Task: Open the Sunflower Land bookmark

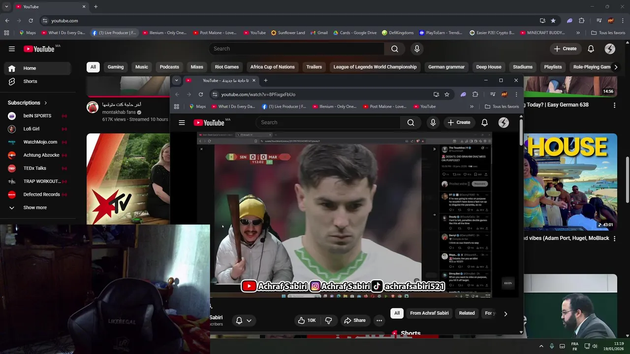Action: click(x=288, y=33)
